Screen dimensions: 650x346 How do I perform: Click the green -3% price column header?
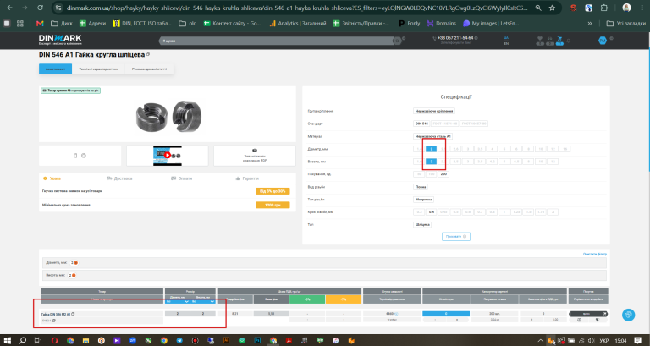pyautogui.click(x=307, y=299)
